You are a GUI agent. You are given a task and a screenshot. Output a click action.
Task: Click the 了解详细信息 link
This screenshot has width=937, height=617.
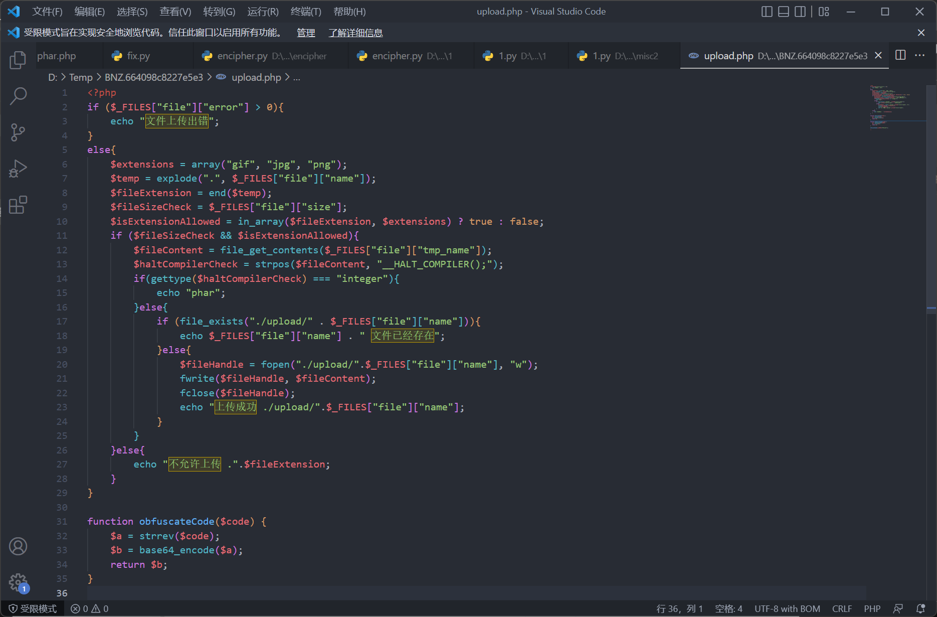coord(355,33)
